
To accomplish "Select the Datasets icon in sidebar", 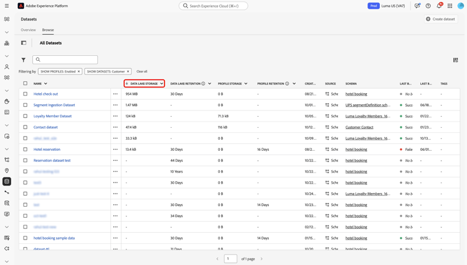I will pyautogui.click(x=7, y=181).
